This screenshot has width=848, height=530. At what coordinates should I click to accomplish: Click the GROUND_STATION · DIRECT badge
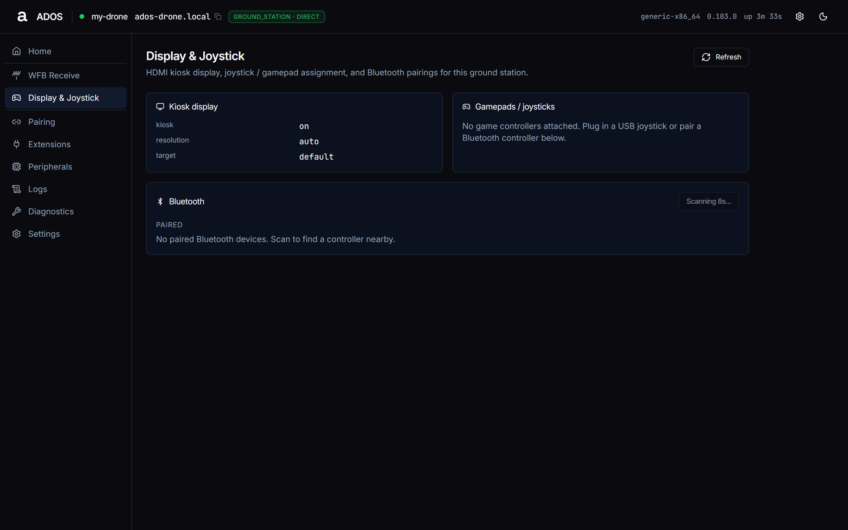click(x=277, y=16)
